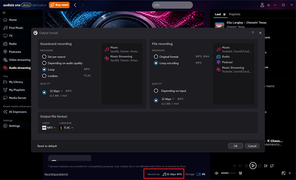
Task: Collapse player panel with double down chevron
Action: (x=290, y=173)
